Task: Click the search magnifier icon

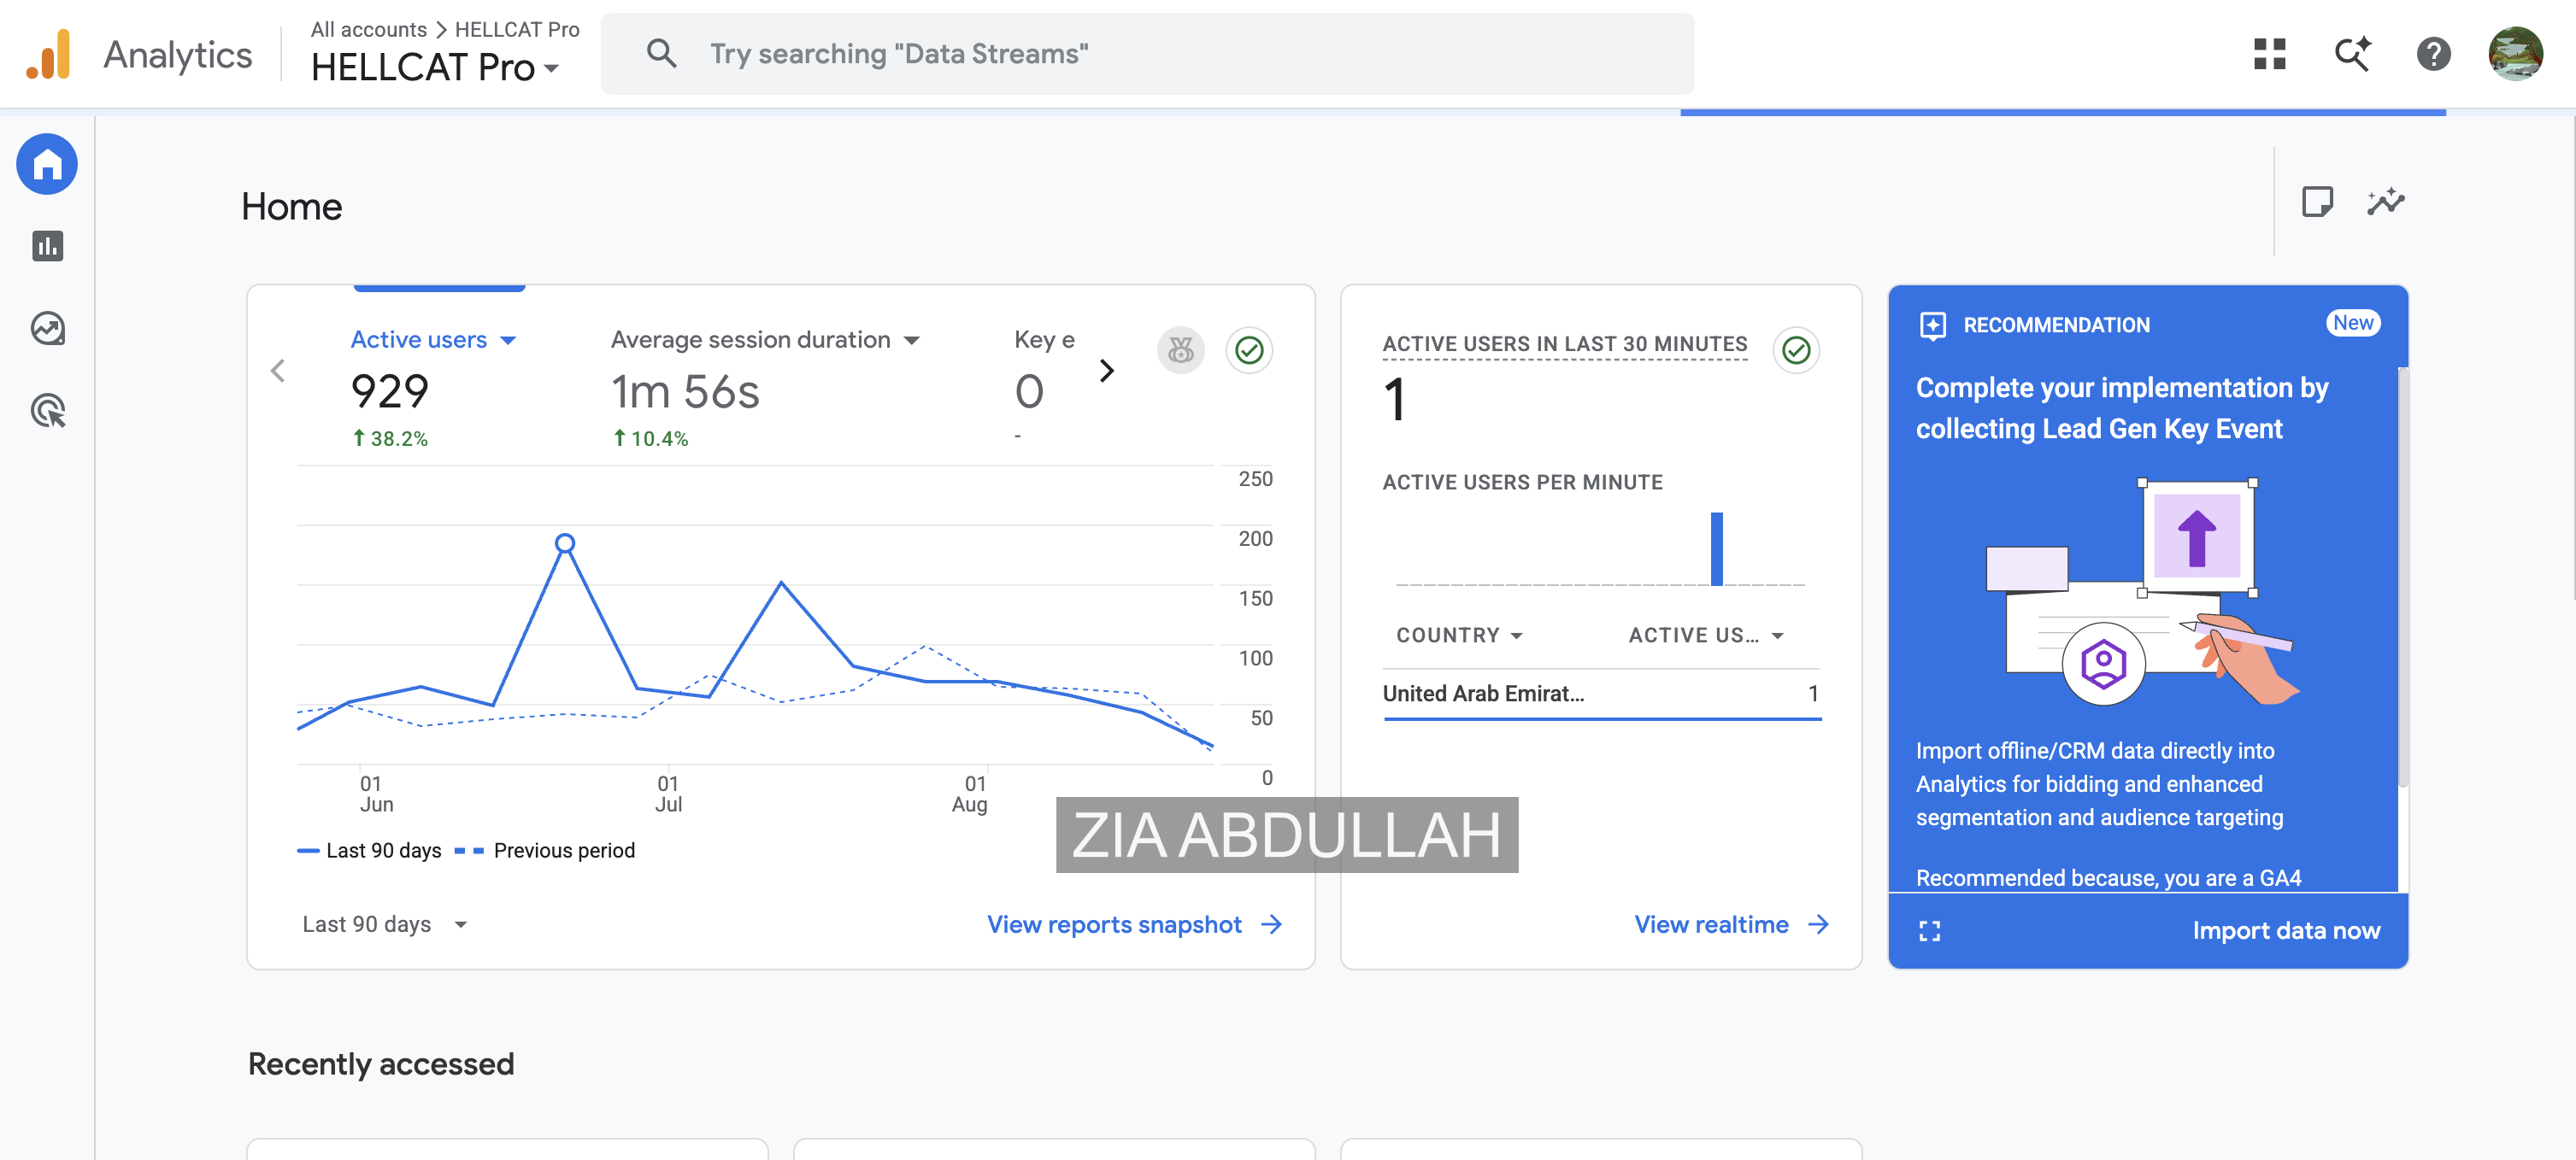Action: click(661, 54)
